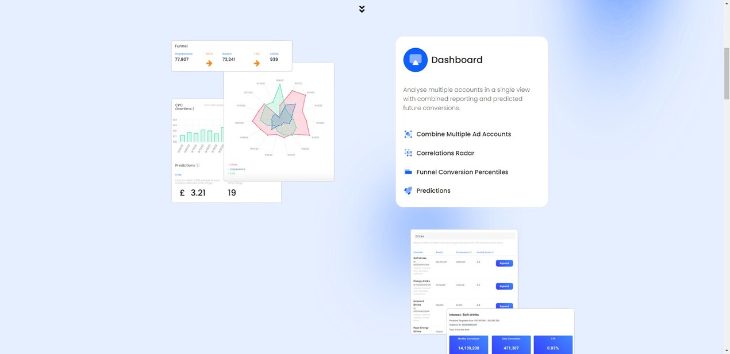Click the Funnel Conversion Percentiles icon
The width and height of the screenshot is (730, 354).
(408, 172)
